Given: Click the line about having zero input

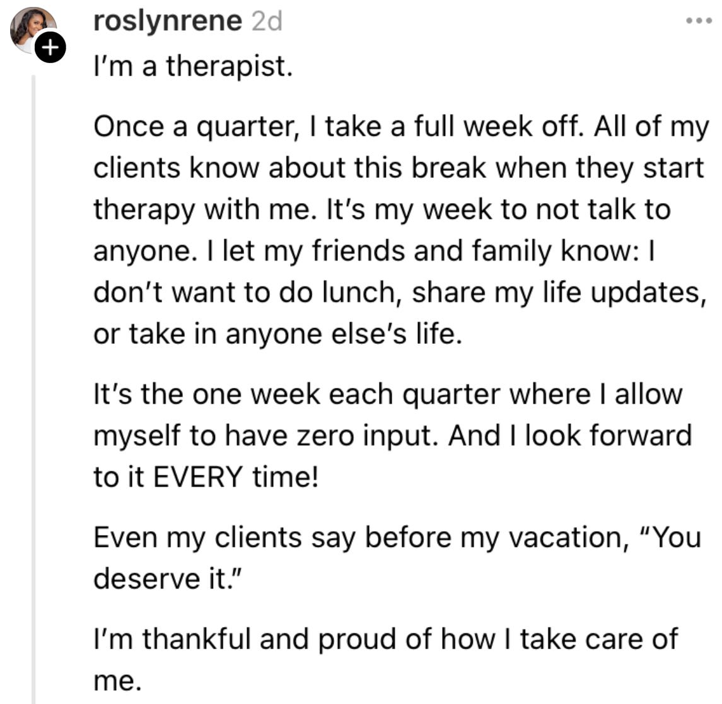Looking at the screenshot, I should (x=392, y=437).
